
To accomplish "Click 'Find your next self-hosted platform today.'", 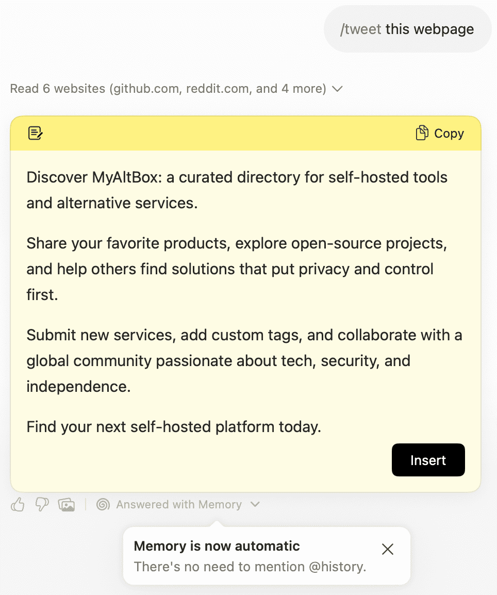I will [x=174, y=427].
